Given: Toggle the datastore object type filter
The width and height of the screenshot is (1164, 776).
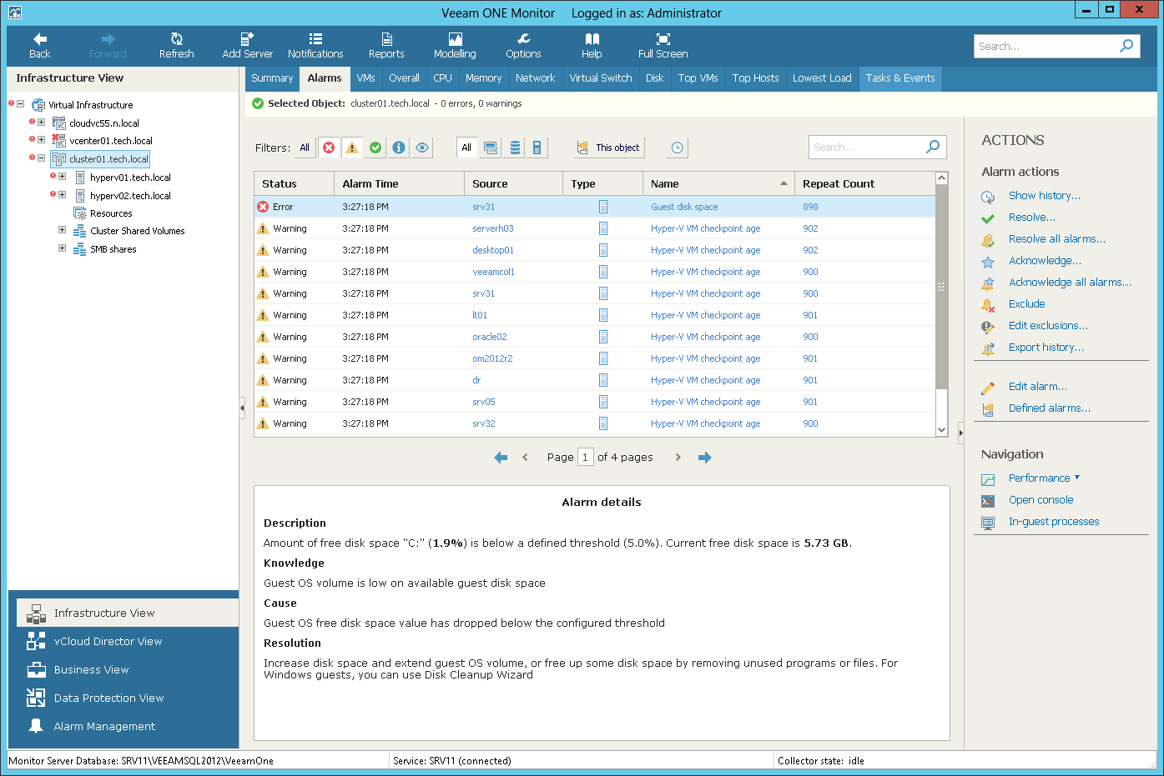Looking at the screenshot, I should click(x=515, y=148).
